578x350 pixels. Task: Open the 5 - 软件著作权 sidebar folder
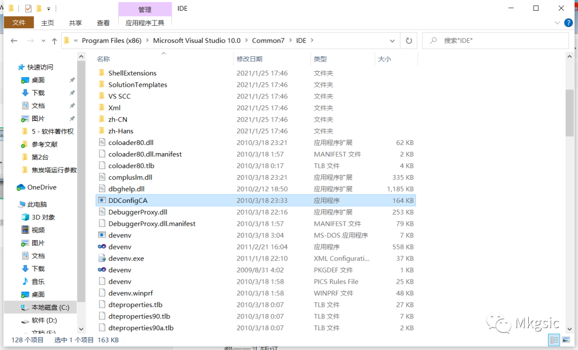click(52, 132)
